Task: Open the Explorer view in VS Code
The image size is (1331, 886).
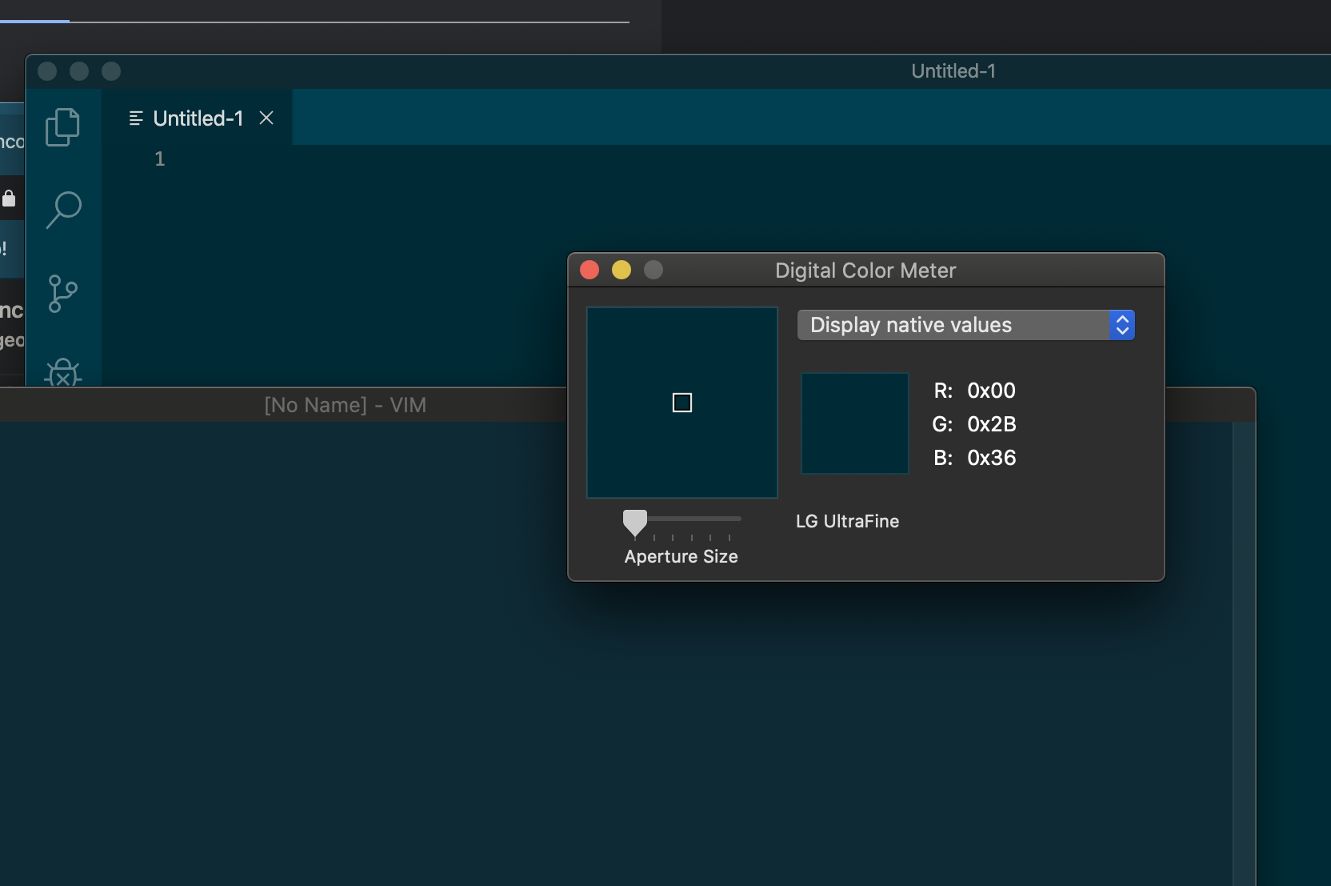Action: pos(62,126)
